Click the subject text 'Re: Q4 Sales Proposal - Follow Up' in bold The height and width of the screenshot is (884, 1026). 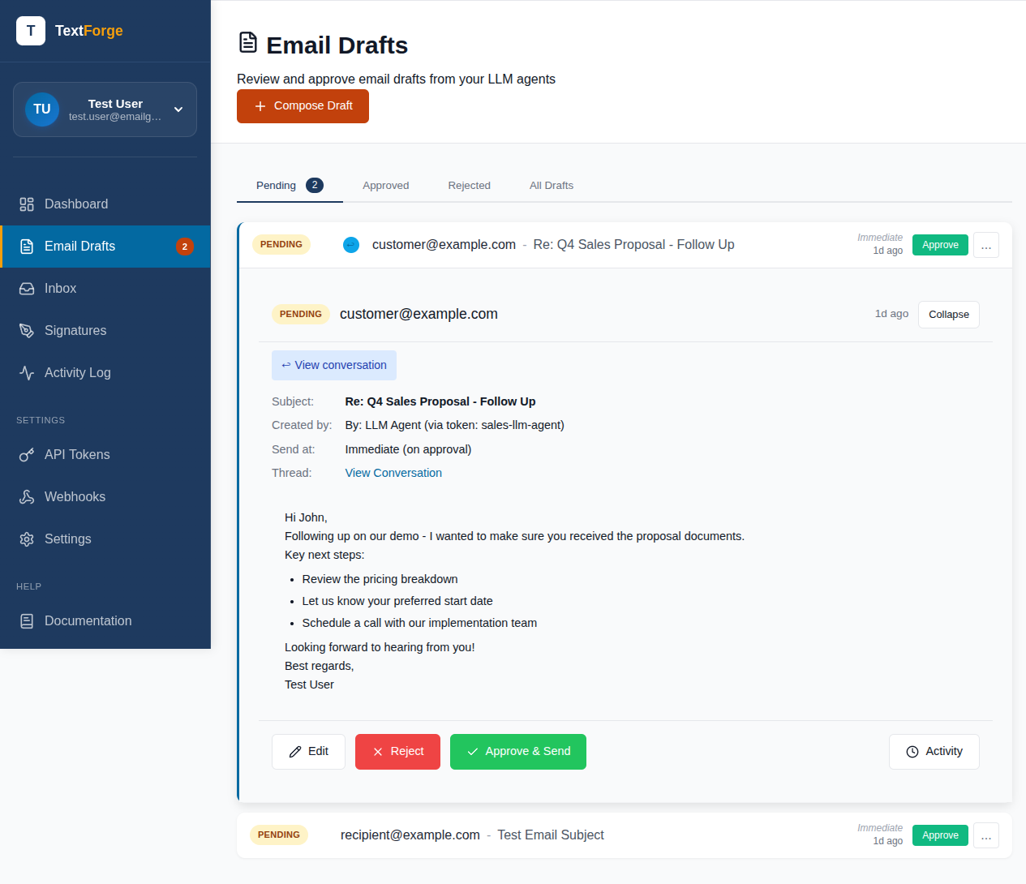[440, 401]
